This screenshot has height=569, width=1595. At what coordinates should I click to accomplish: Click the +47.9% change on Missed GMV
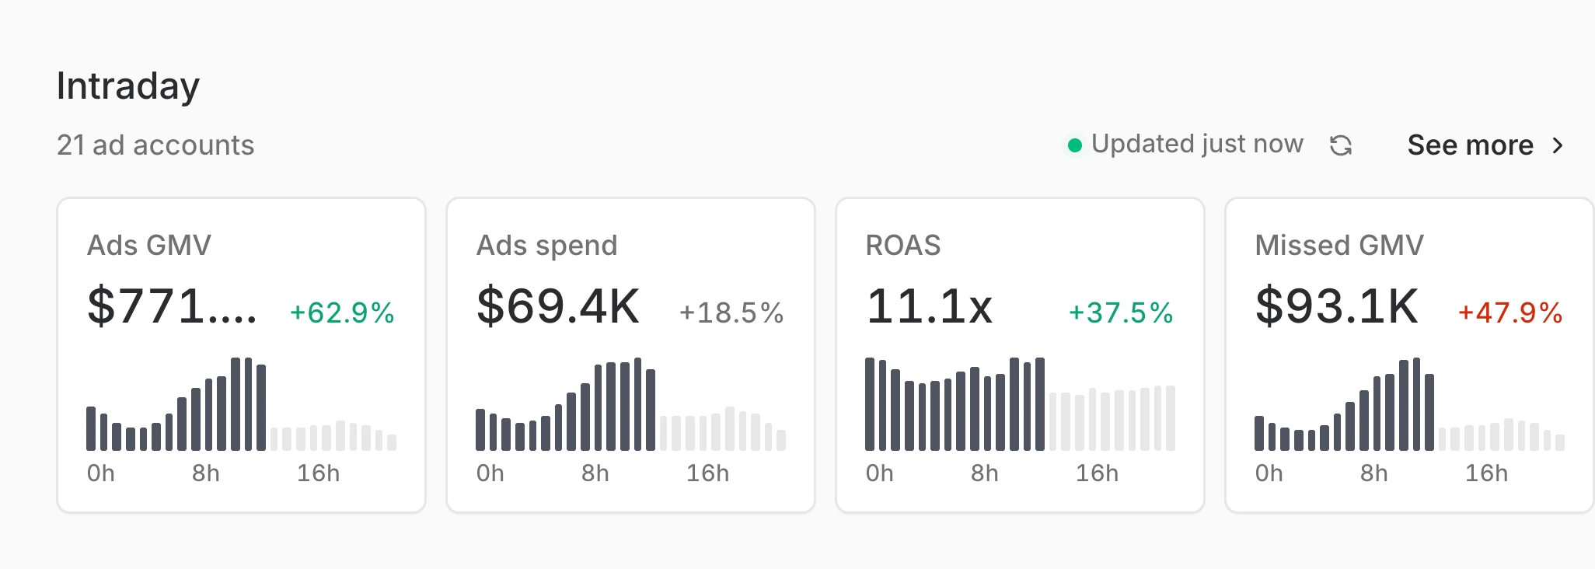(1510, 312)
